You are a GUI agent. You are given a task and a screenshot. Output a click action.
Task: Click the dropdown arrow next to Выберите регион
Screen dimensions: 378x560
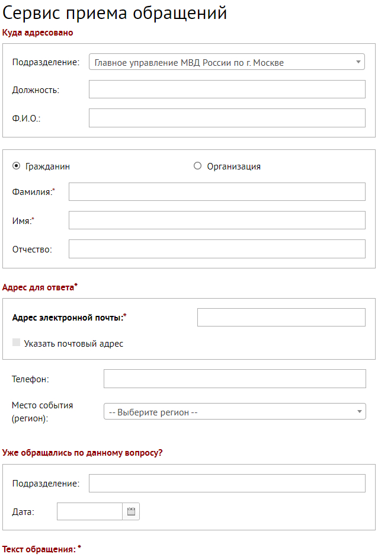click(359, 412)
